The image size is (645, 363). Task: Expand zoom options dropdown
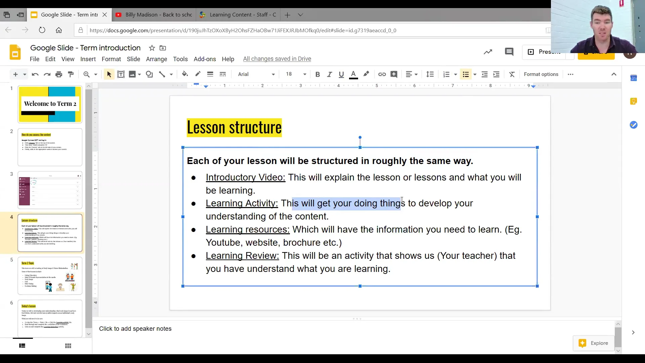click(96, 74)
